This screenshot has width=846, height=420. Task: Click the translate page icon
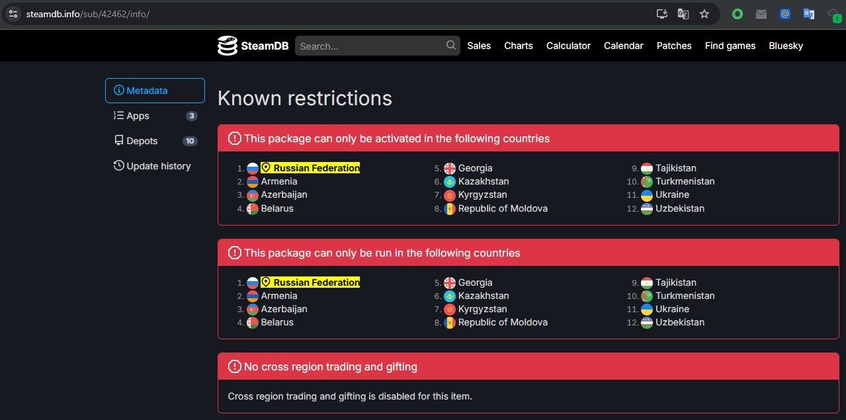click(x=683, y=14)
